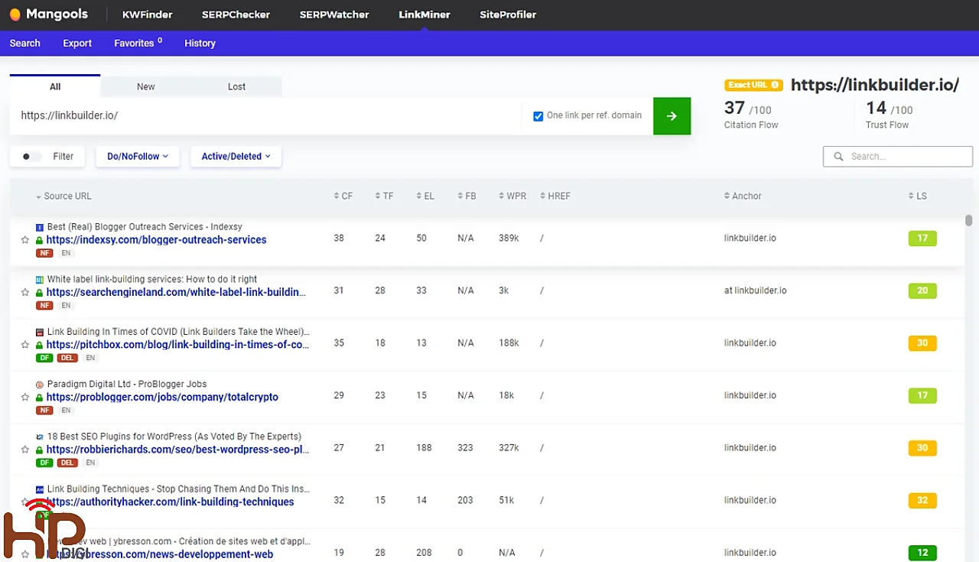Click the Link Building Techniques favicon
The height and width of the screenshot is (562, 979).
point(40,489)
